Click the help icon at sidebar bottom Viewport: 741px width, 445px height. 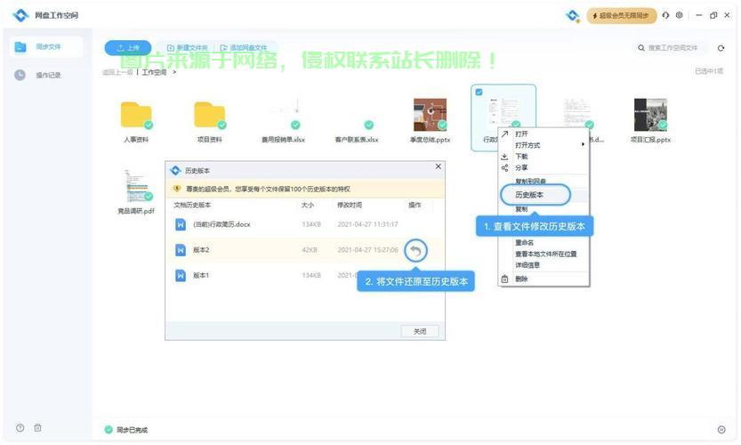(x=20, y=427)
